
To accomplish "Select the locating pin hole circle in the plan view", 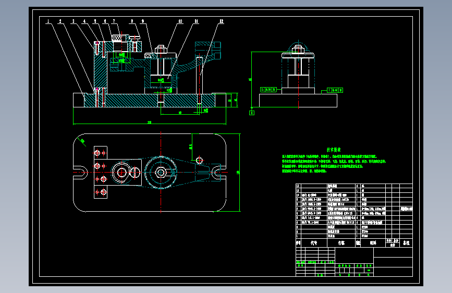I will [x=200, y=160].
